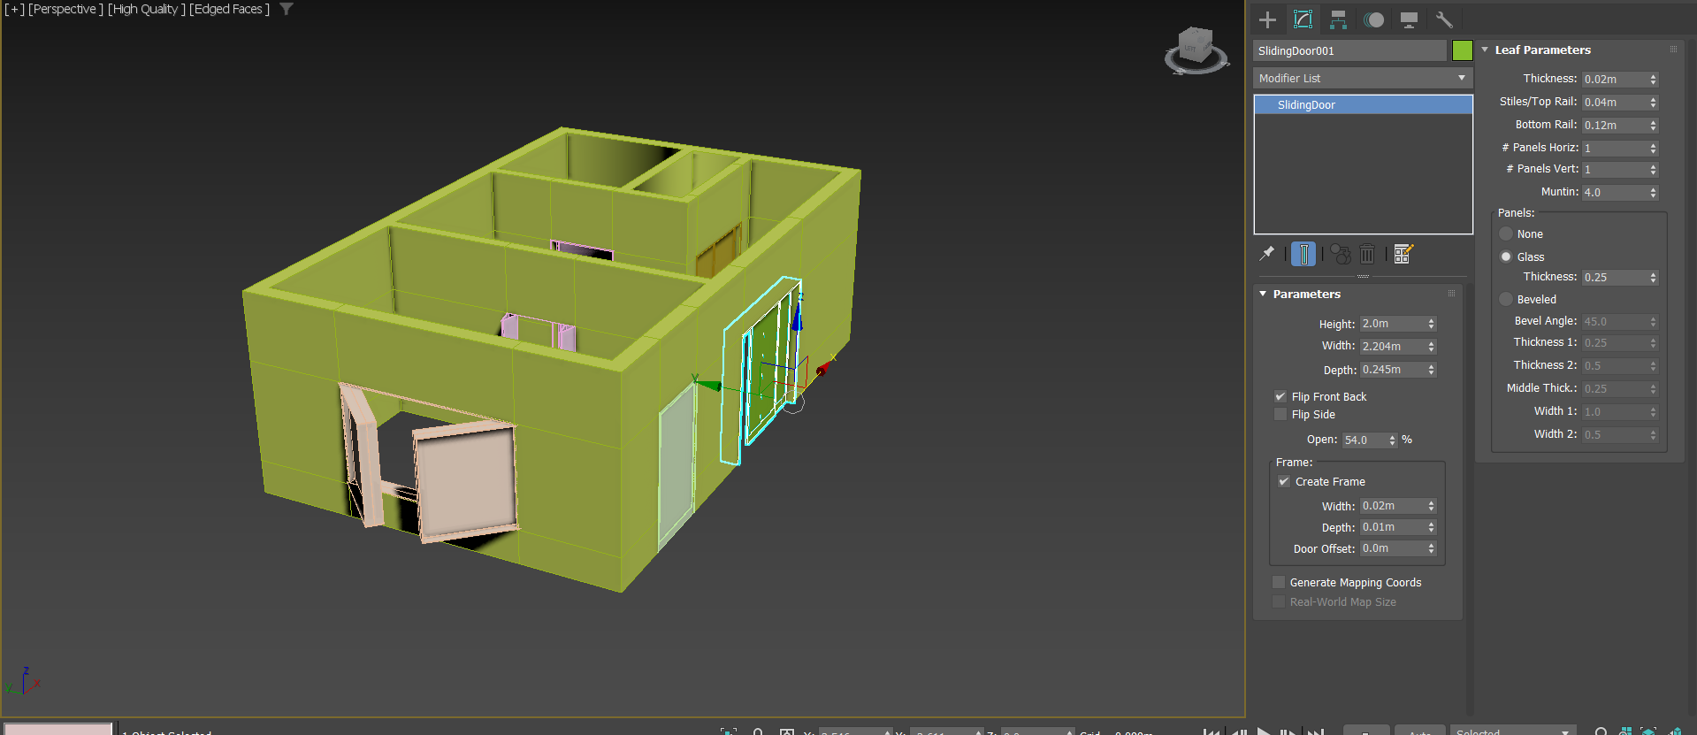Open the Display panel tab
The width and height of the screenshot is (1697, 735).
coord(1409,19)
